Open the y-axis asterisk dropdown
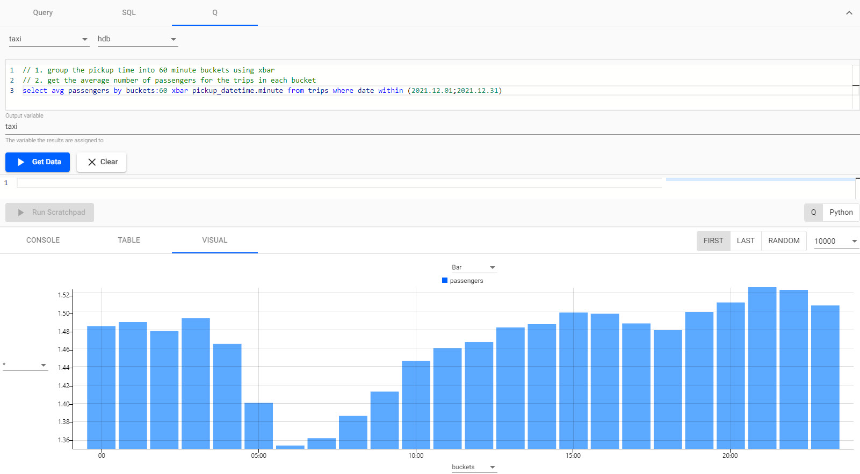 click(25, 366)
